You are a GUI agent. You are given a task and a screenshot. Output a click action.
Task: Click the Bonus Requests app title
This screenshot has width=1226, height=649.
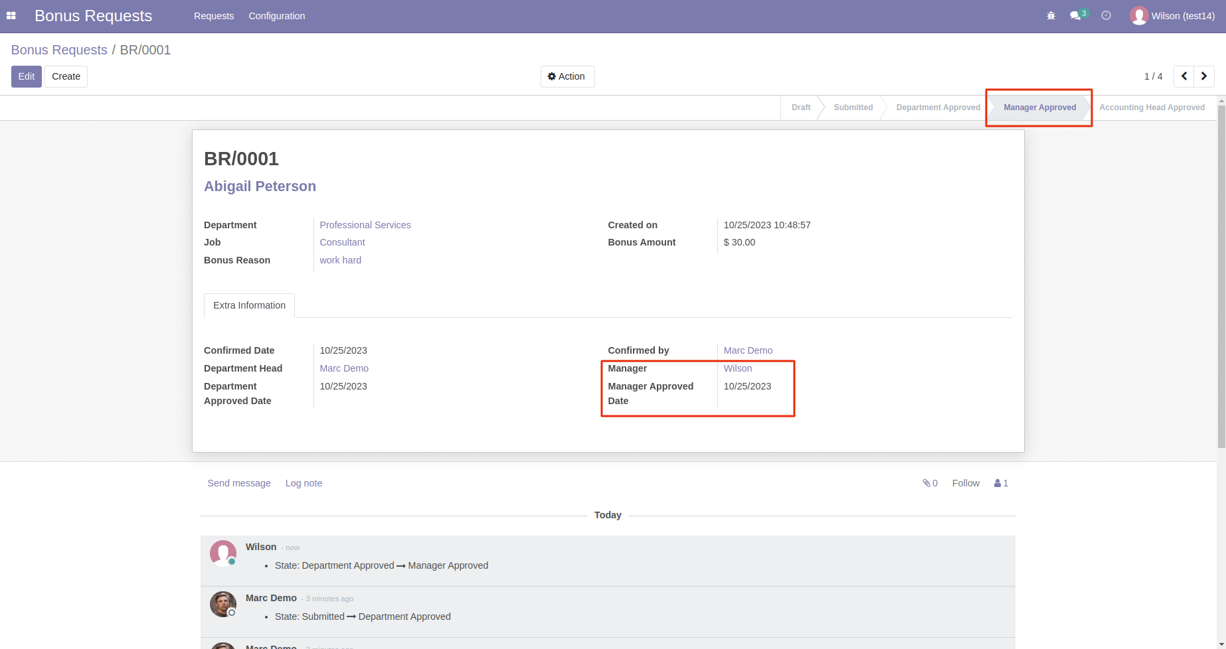coord(94,16)
